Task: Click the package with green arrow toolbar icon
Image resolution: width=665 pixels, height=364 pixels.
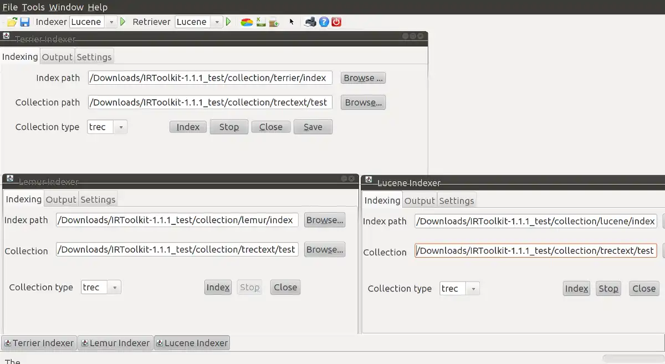Action: coord(274,22)
